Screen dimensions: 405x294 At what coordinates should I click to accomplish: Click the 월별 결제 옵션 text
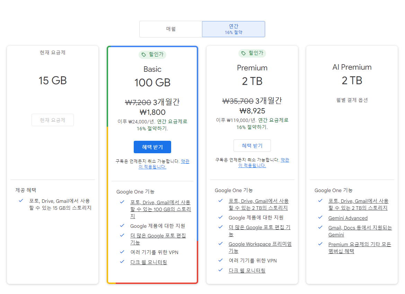tap(352, 100)
